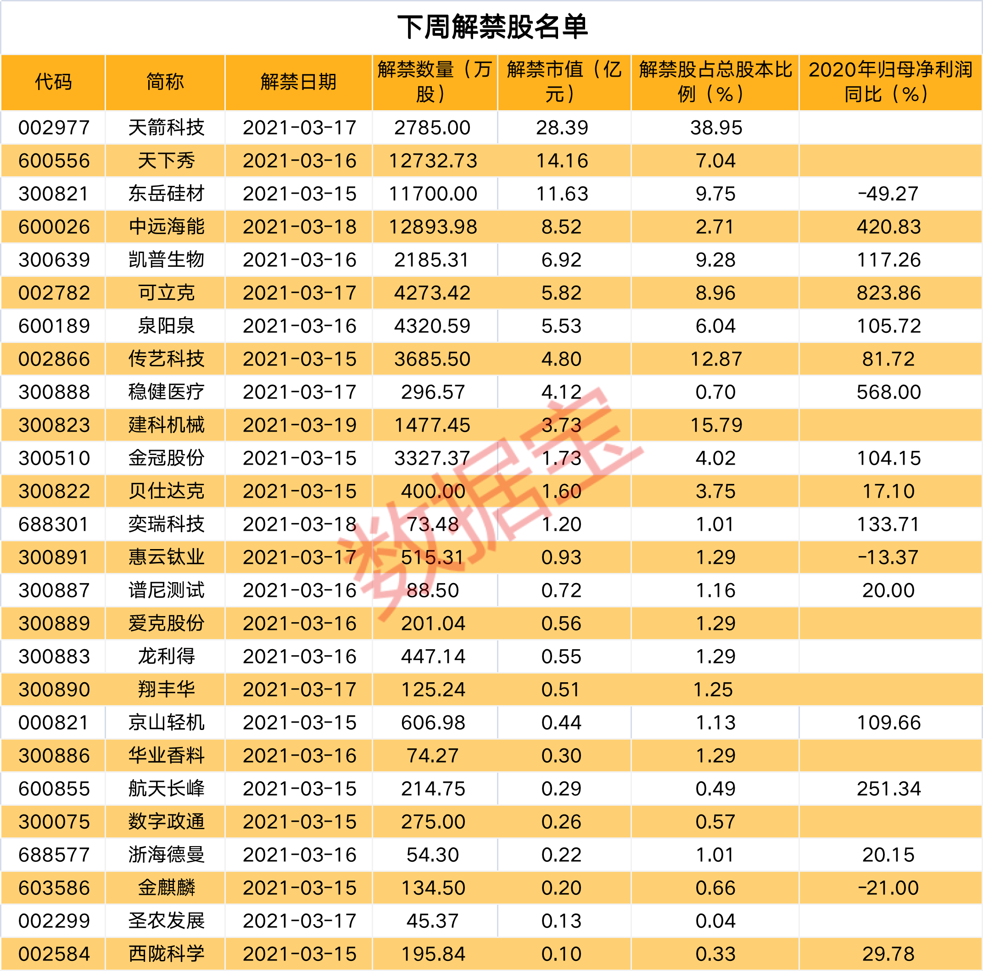The height and width of the screenshot is (971, 983).
Task: Click unlock quantity 2185.31
Action: click(431, 259)
